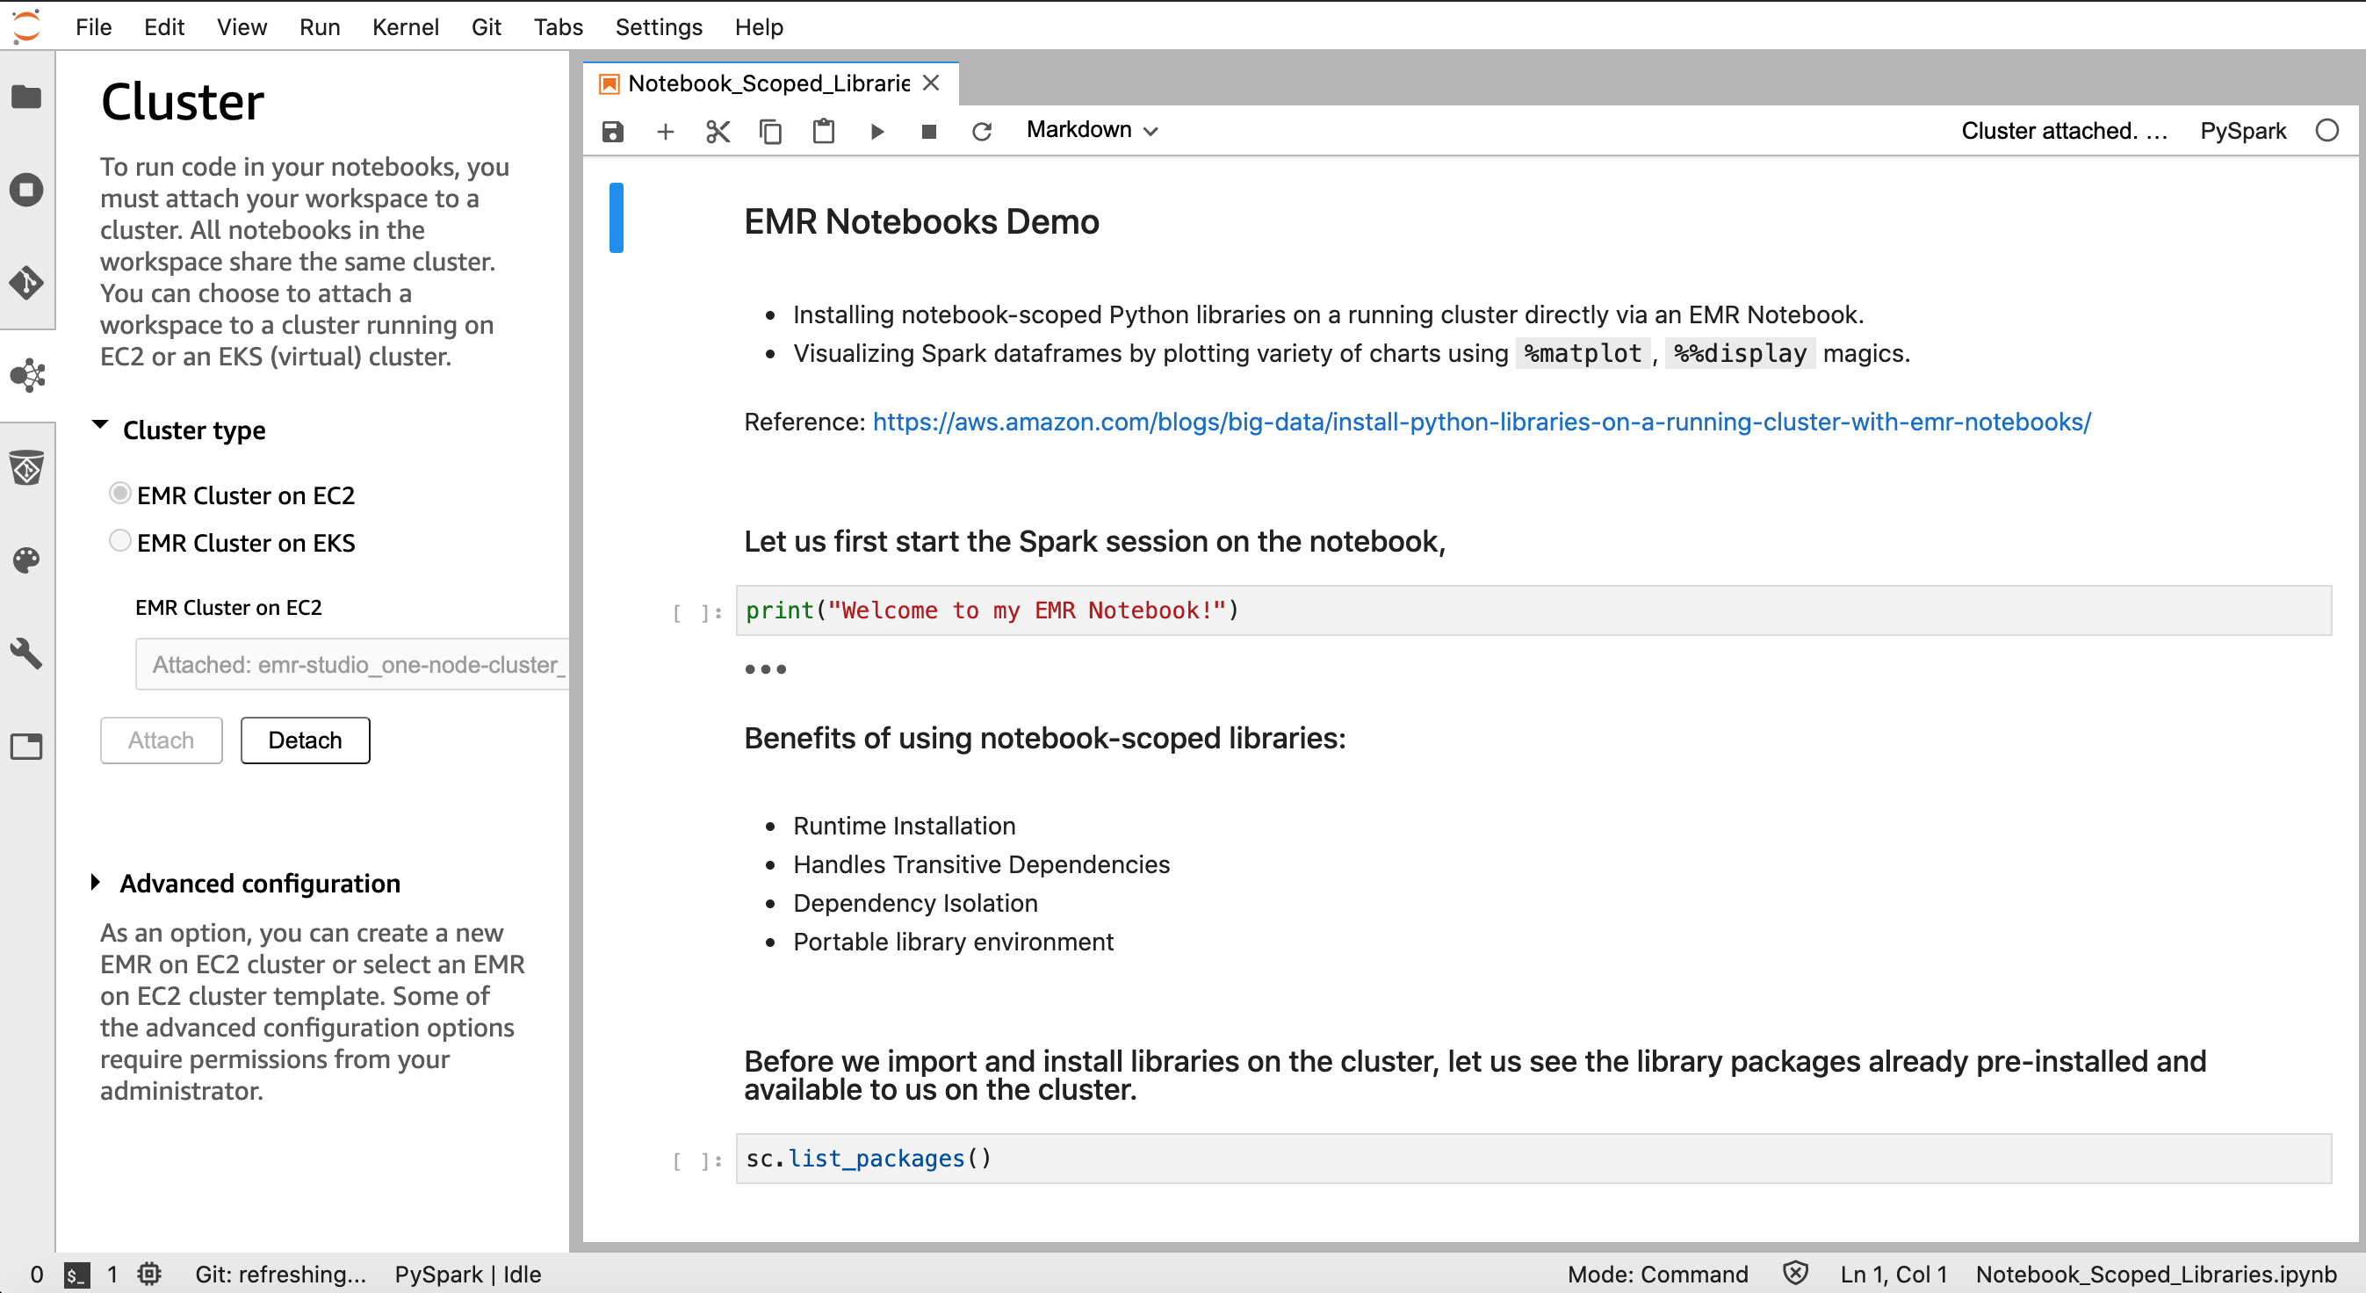Click the Detach cluster button
Screen dimensions: 2366x1293
click(x=304, y=739)
